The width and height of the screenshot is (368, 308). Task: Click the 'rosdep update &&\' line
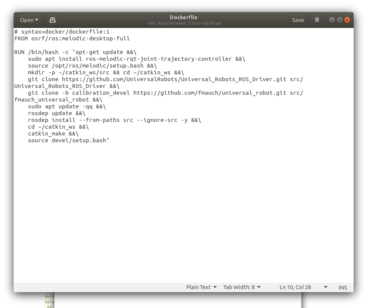[x=57, y=113]
